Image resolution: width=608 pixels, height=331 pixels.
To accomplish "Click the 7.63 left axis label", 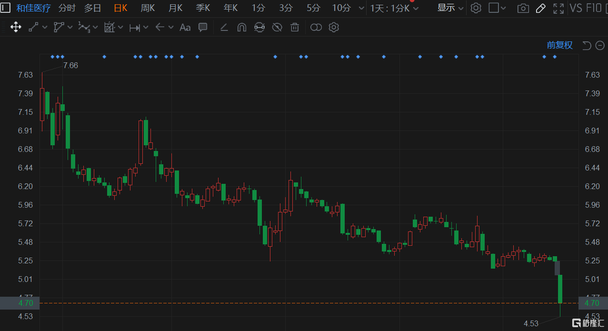I will [x=26, y=75].
